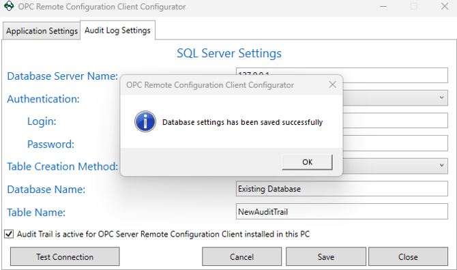Select the Audit Log Settings tab
Viewport: 457px width, 270px height.
click(x=117, y=30)
